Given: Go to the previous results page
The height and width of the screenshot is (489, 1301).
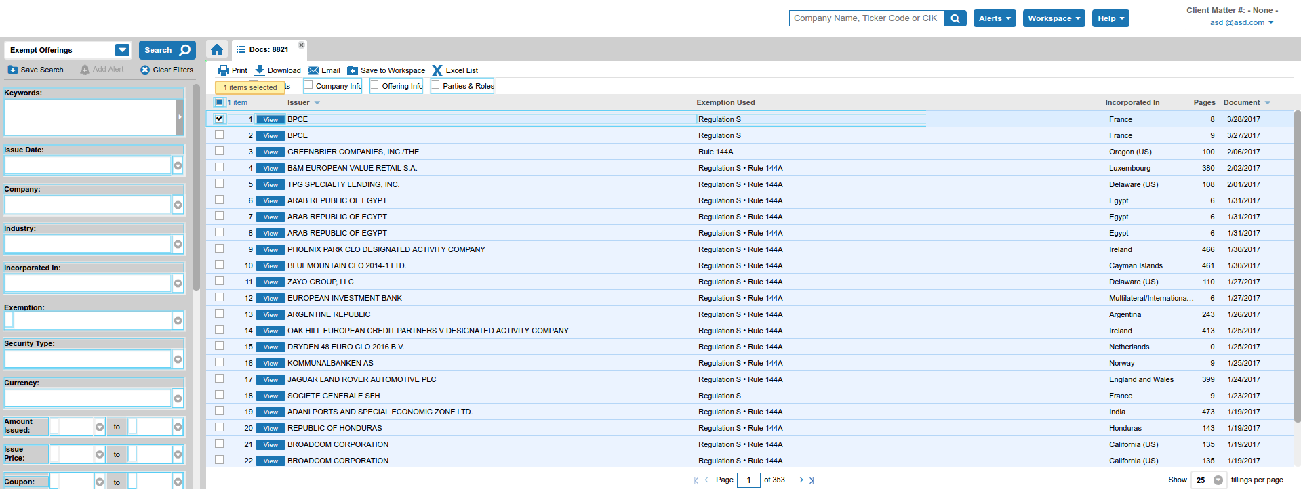Looking at the screenshot, I should click(706, 480).
